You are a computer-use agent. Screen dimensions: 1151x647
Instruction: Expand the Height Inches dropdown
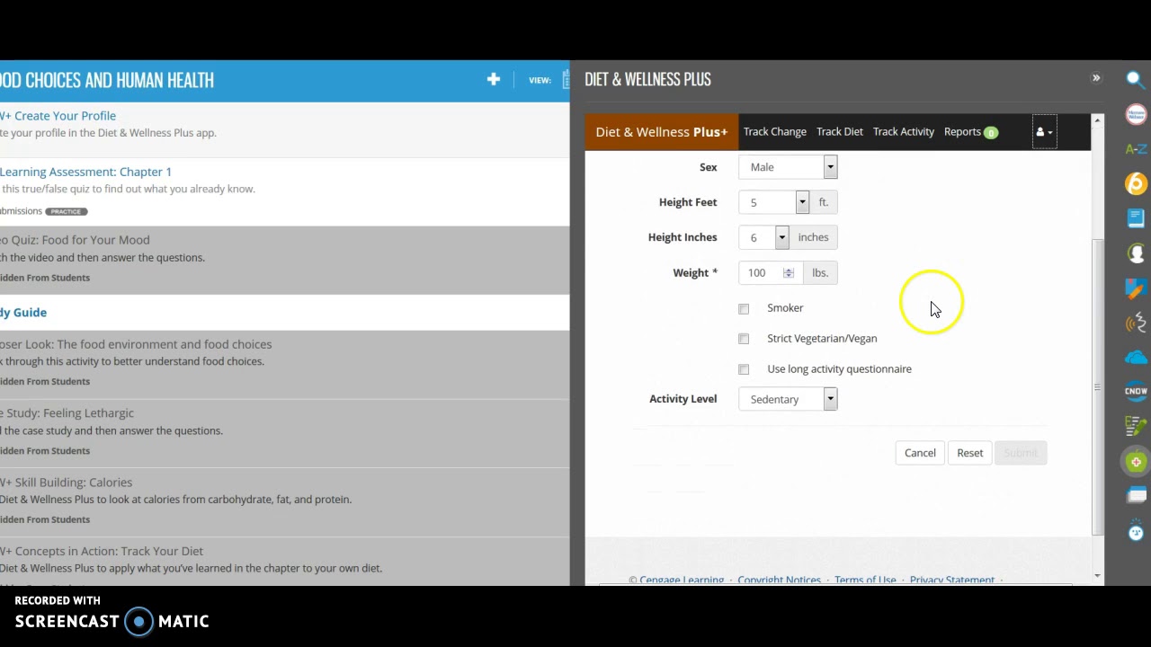[x=763, y=237]
